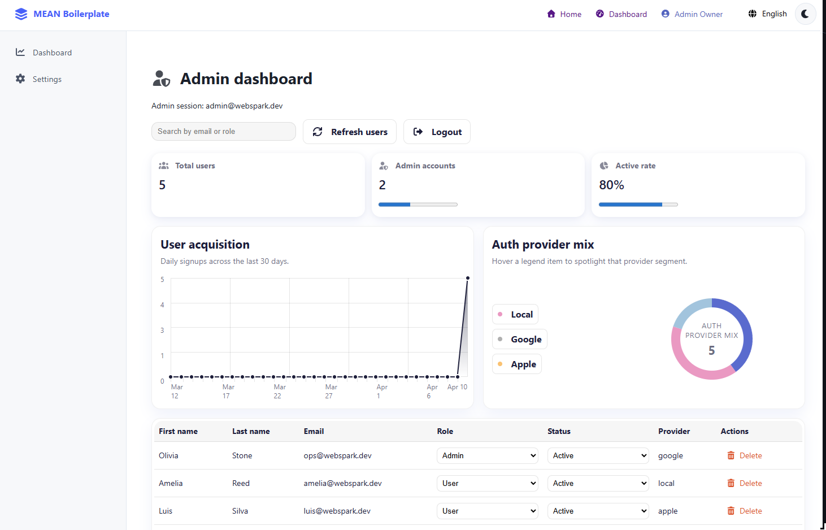This screenshot has width=826, height=530.
Task: Click the Admin dashboard header user icon
Action: pos(161,79)
